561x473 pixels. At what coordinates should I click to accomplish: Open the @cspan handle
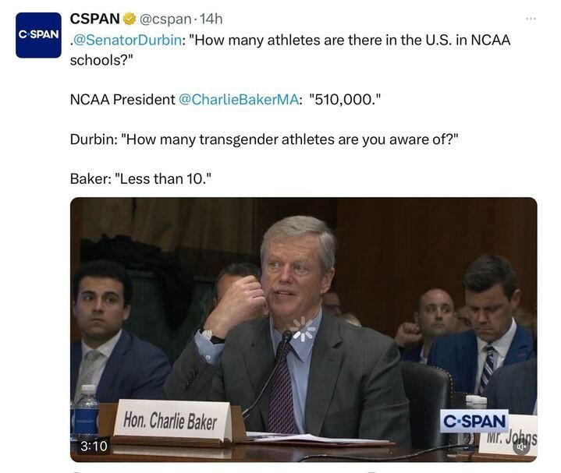pos(165,19)
